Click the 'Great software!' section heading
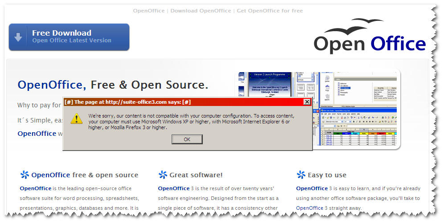 196,175
